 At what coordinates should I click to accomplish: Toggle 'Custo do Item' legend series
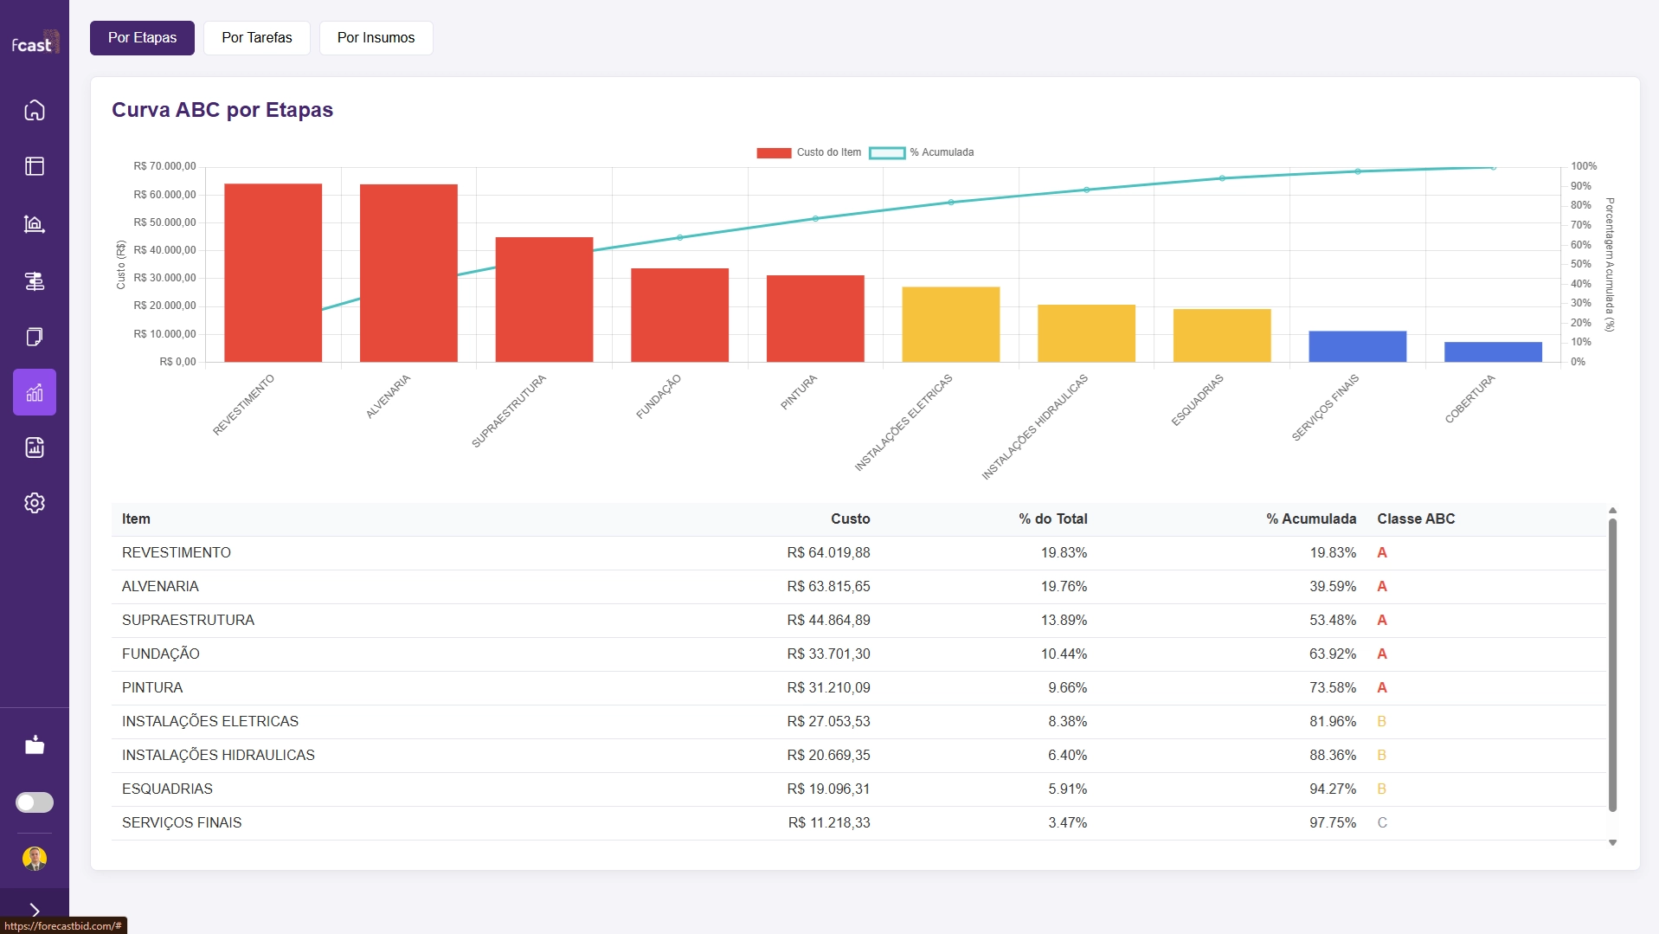click(808, 152)
